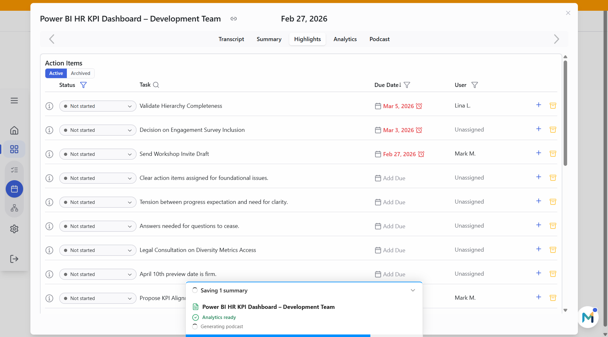Sort by the Due Date column header
Image resolution: width=608 pixels, height=337 pixels.
point(388,85)
